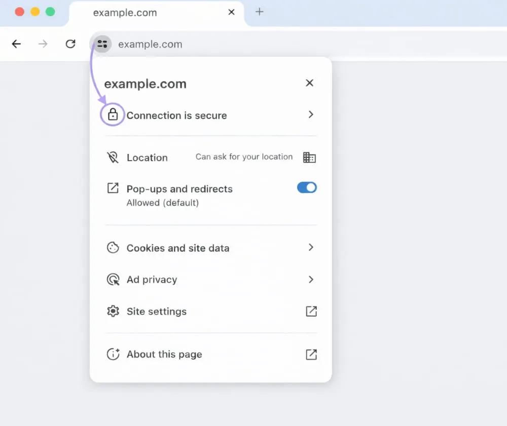Reload the page with the refresh icon
Viewport: 507px width, 426px height.
click(x=70, y=44)
